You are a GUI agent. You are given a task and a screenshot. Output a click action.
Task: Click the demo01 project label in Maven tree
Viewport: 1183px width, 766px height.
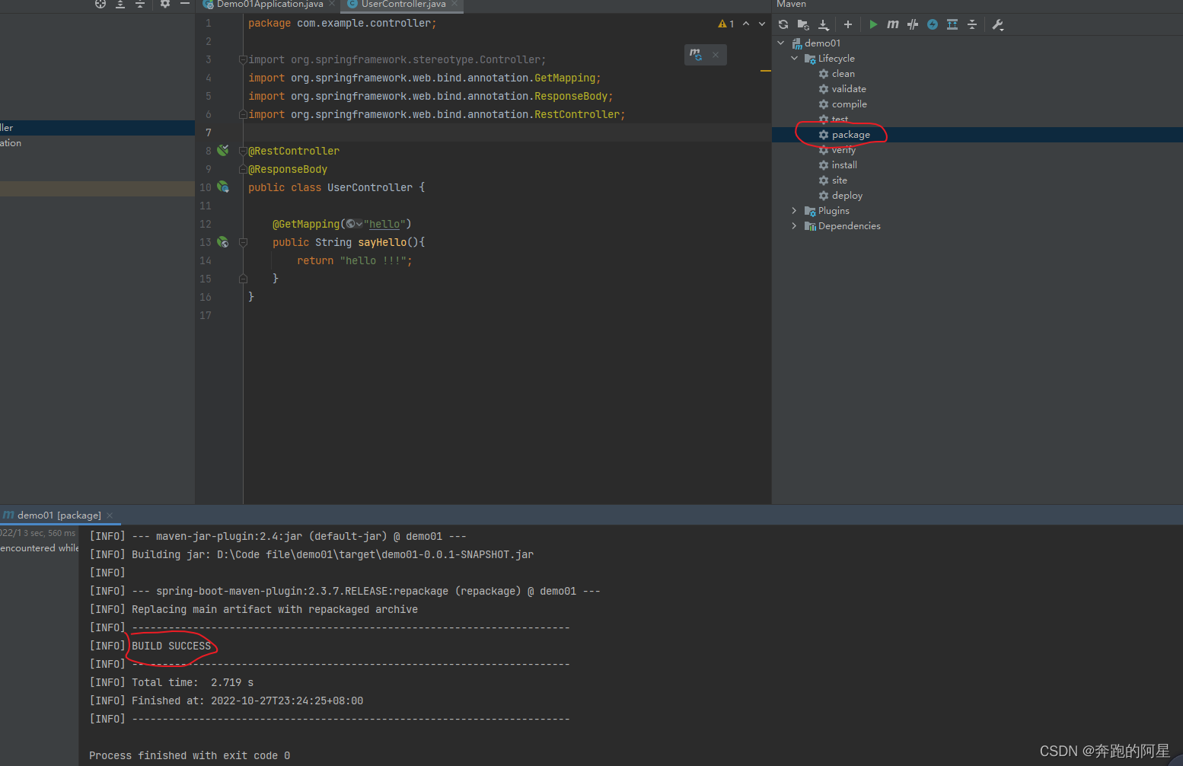822,43
